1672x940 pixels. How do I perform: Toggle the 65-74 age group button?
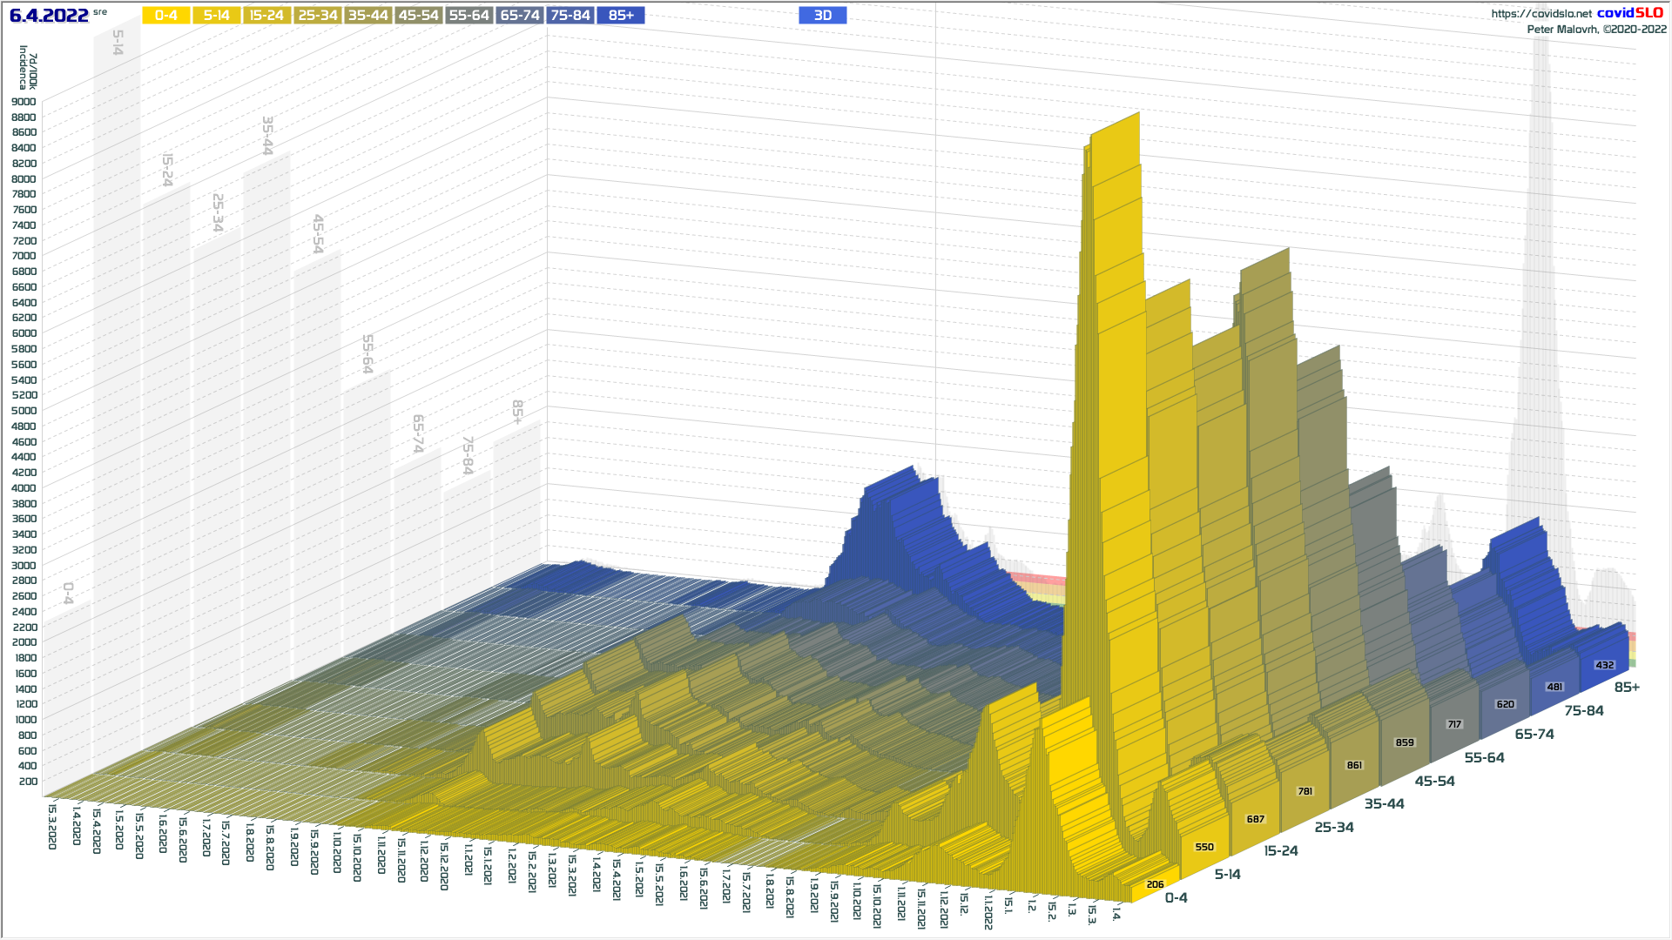(x=520, y=16)
